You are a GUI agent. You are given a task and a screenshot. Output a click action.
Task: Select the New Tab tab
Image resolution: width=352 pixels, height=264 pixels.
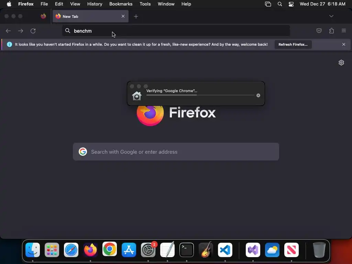click(90, 16)
